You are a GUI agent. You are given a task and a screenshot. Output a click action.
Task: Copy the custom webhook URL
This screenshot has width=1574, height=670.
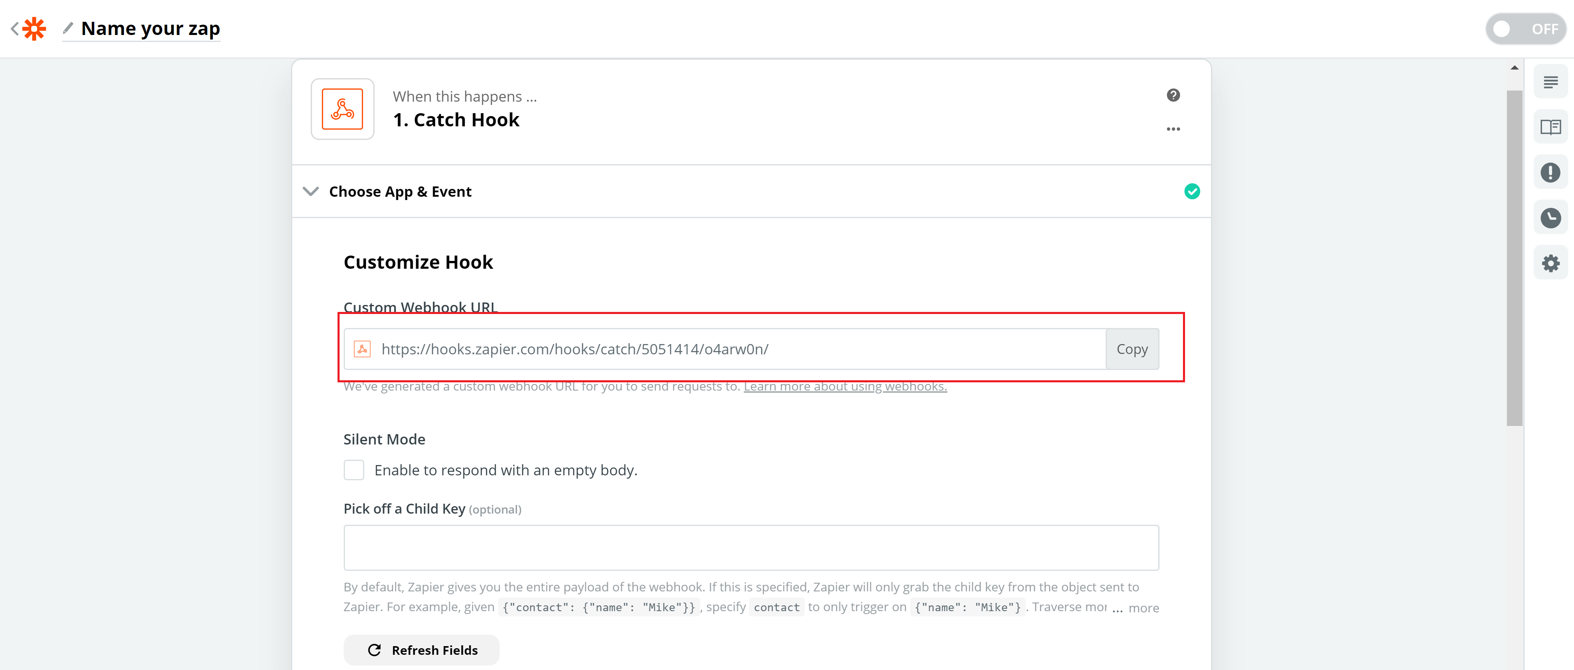(1132, 349)
